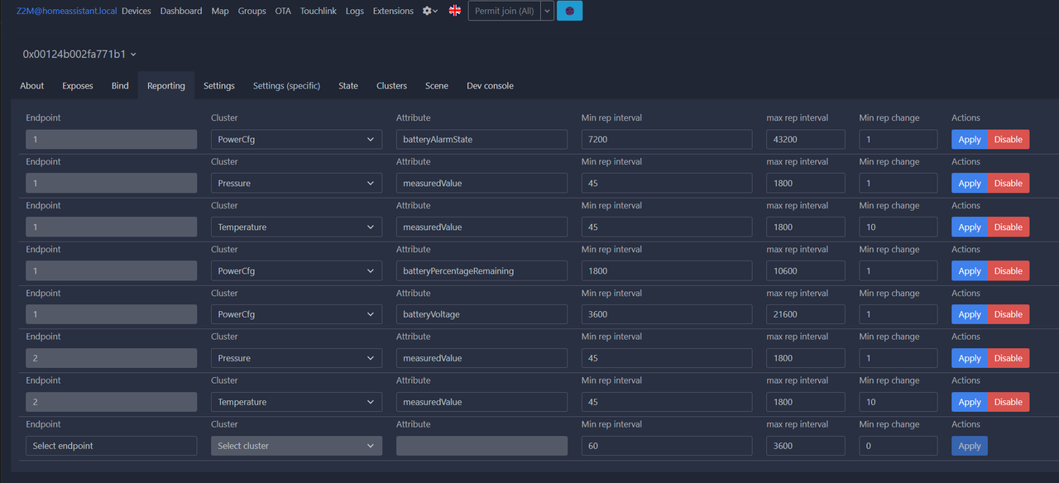Click the batteryAlarmState attribute field

(482, 139)
